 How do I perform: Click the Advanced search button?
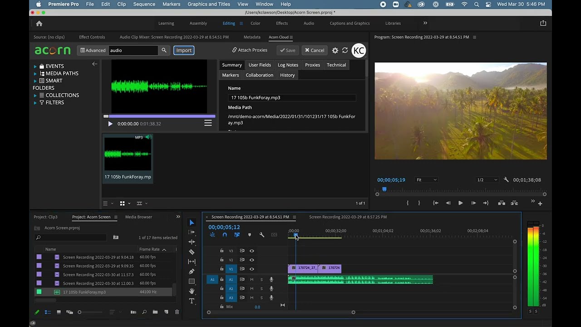[x=93, y=50]
